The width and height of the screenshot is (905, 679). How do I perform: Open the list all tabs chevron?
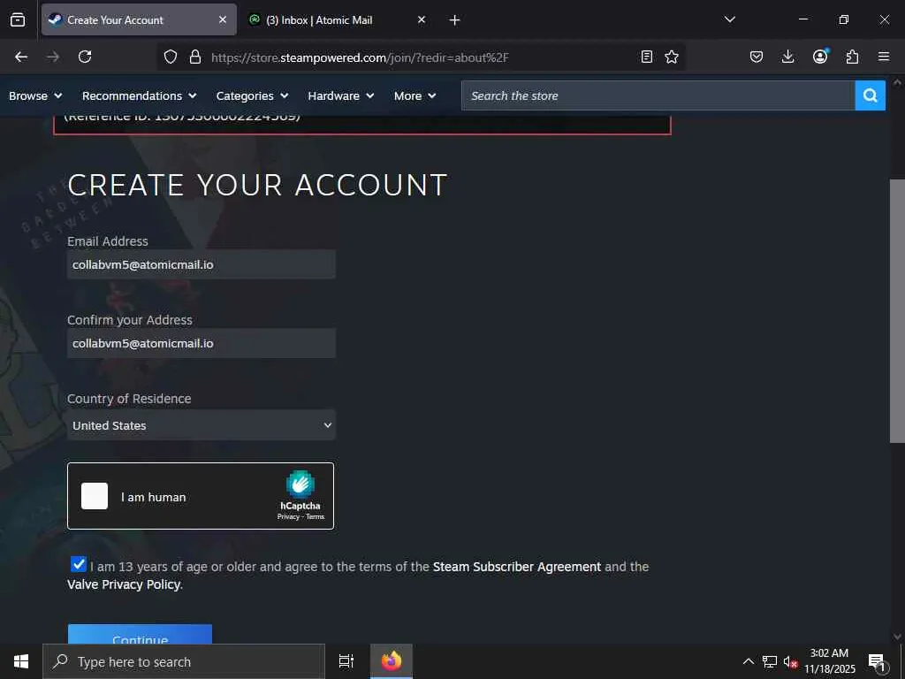click(x=729, y=19)
